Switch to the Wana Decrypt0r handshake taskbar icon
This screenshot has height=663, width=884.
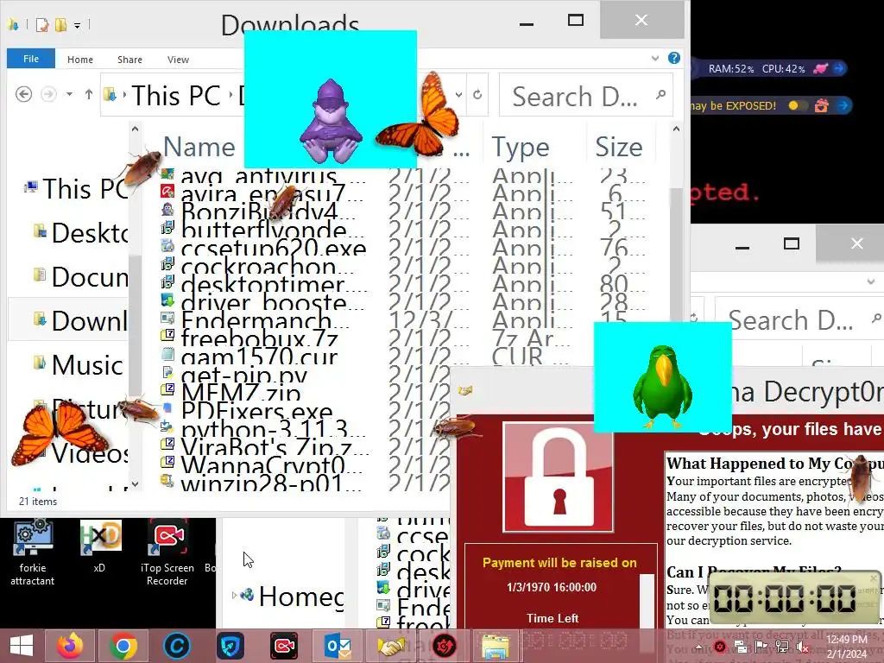click(391, 646)
